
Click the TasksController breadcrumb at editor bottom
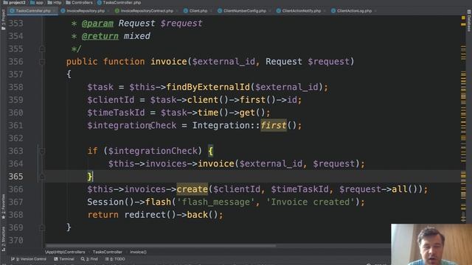point(108,252)
